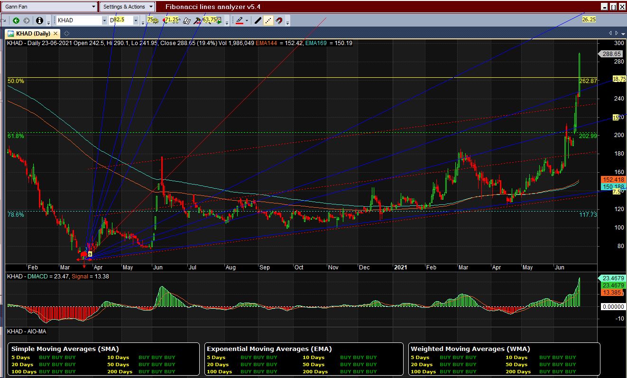Toggle the red magnet snap tool

point(279,20)
